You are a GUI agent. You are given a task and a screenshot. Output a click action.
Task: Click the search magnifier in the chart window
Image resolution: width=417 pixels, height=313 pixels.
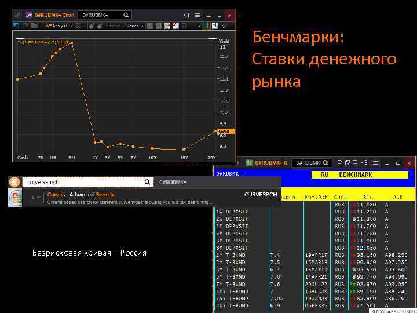coord(126,15)
